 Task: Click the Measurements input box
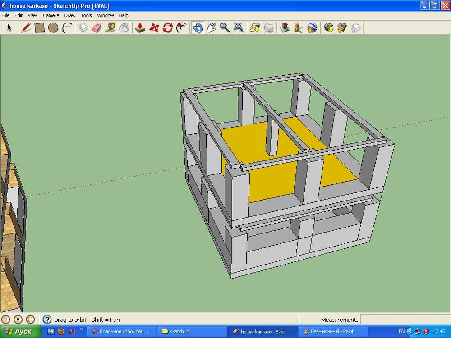pos(405,320)
